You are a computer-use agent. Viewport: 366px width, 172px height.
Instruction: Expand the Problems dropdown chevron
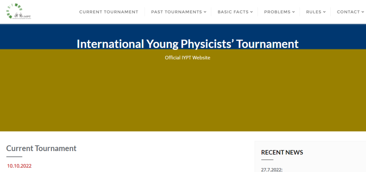tap(293, 12)
